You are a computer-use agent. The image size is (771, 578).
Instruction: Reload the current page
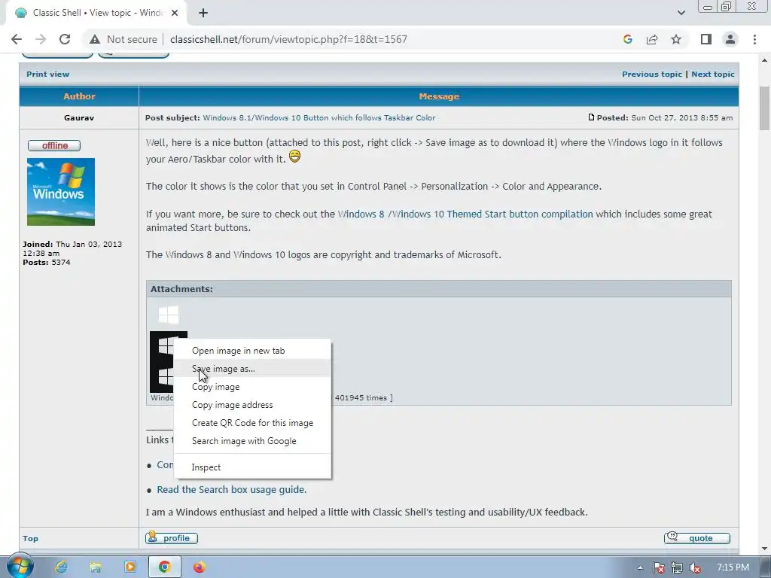pyautogui.click(x=65, y=39)
